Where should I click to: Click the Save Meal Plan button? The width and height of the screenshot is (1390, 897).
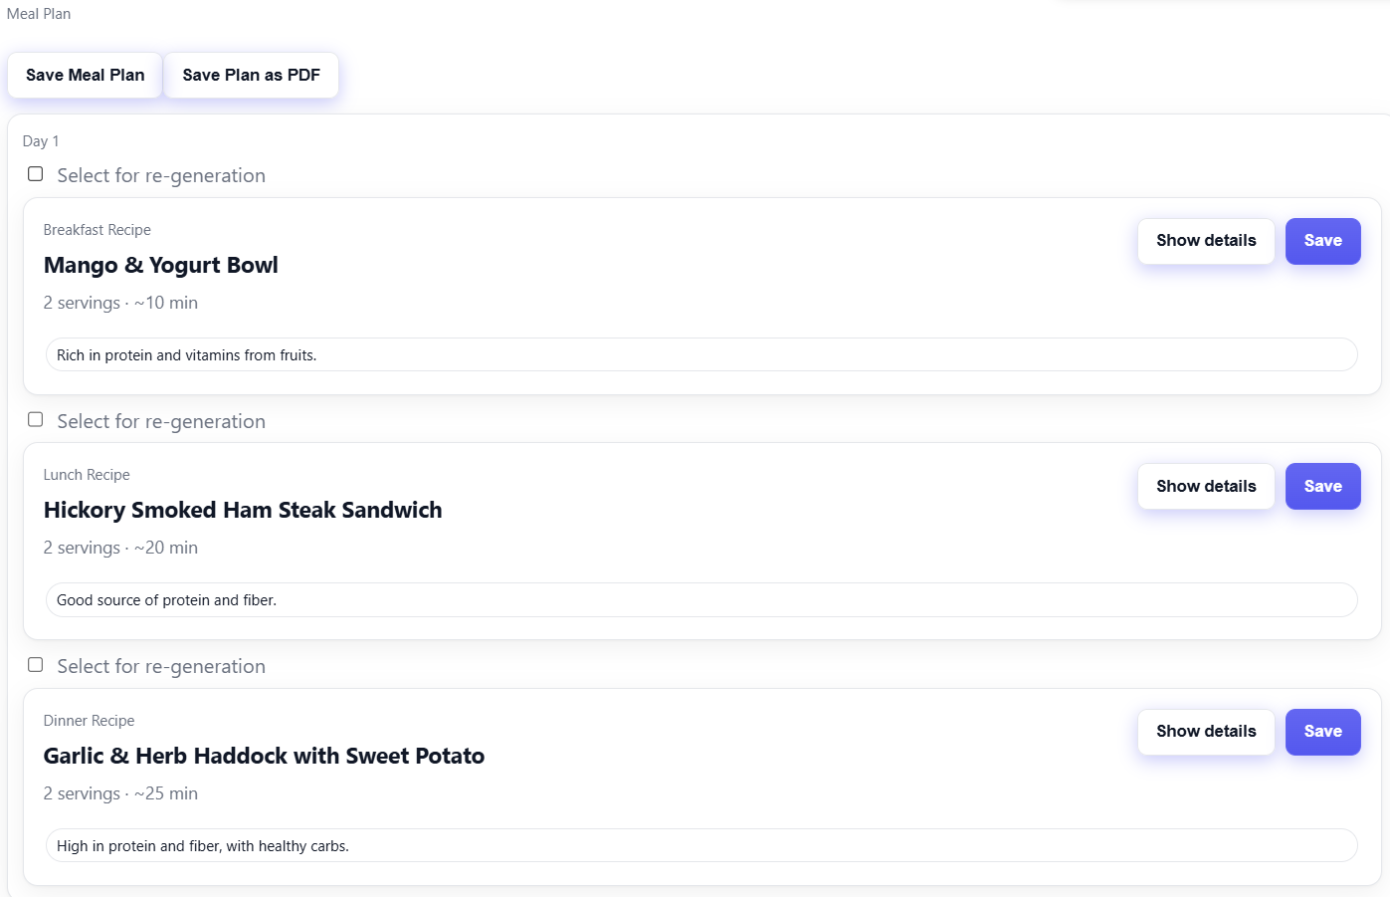85,76
